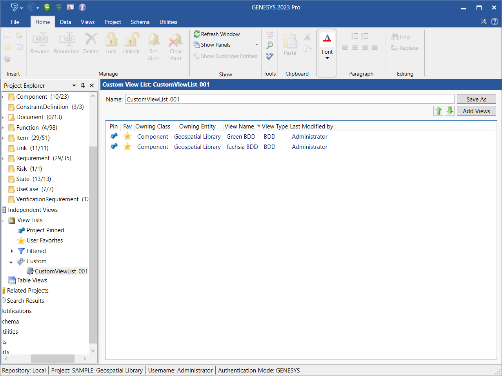
Task: Switch to the Utilities ribbon tab
Action: [x=168, y=22]
